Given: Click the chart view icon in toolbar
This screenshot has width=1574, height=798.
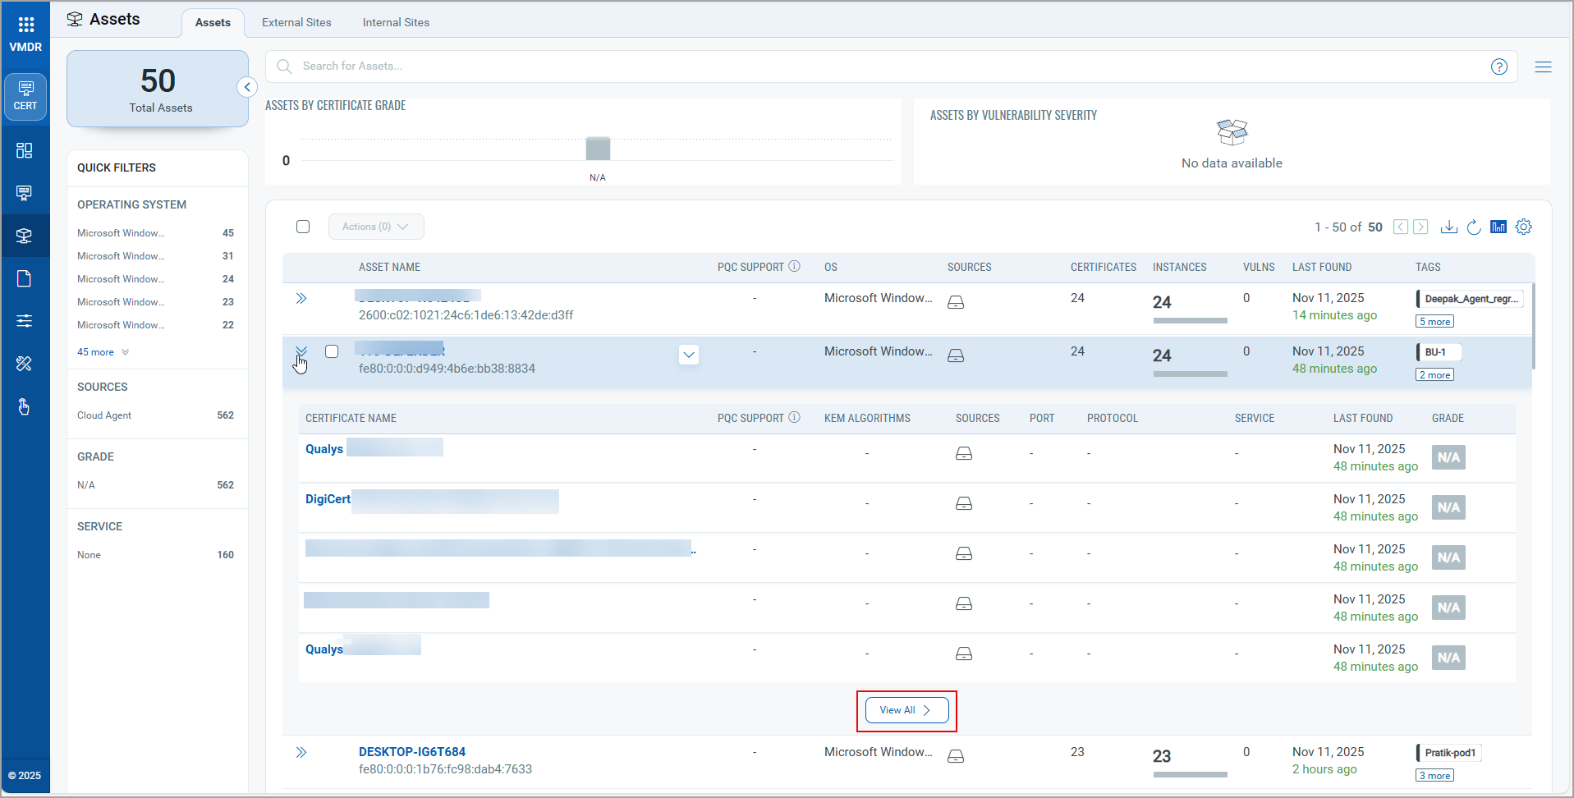Looking at the screenshot, I should pyautogui.click(x=1498, y=227).
